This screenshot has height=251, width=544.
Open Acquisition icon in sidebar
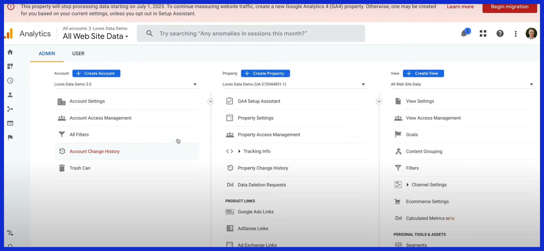click(x=10, y=109)
